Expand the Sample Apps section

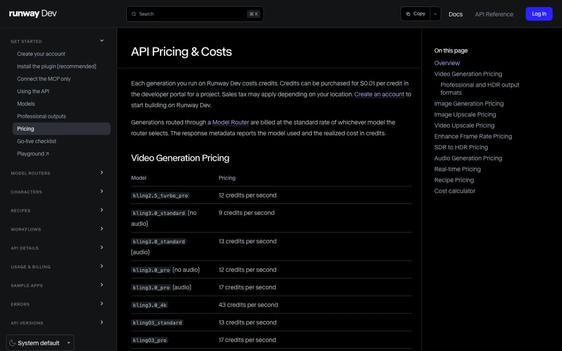pos(102,285)
